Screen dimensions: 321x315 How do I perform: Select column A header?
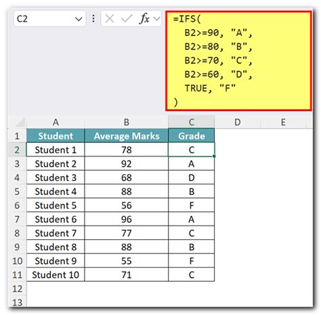point(56,122)
